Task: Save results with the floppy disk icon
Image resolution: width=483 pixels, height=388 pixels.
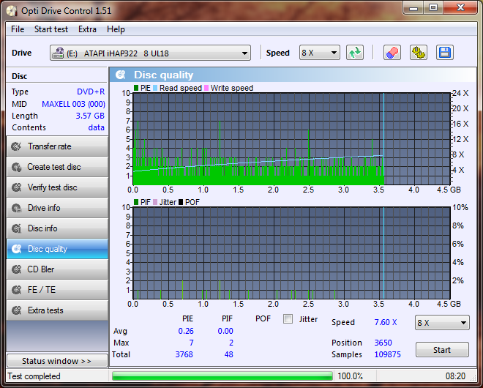Action: coord(445,53)
